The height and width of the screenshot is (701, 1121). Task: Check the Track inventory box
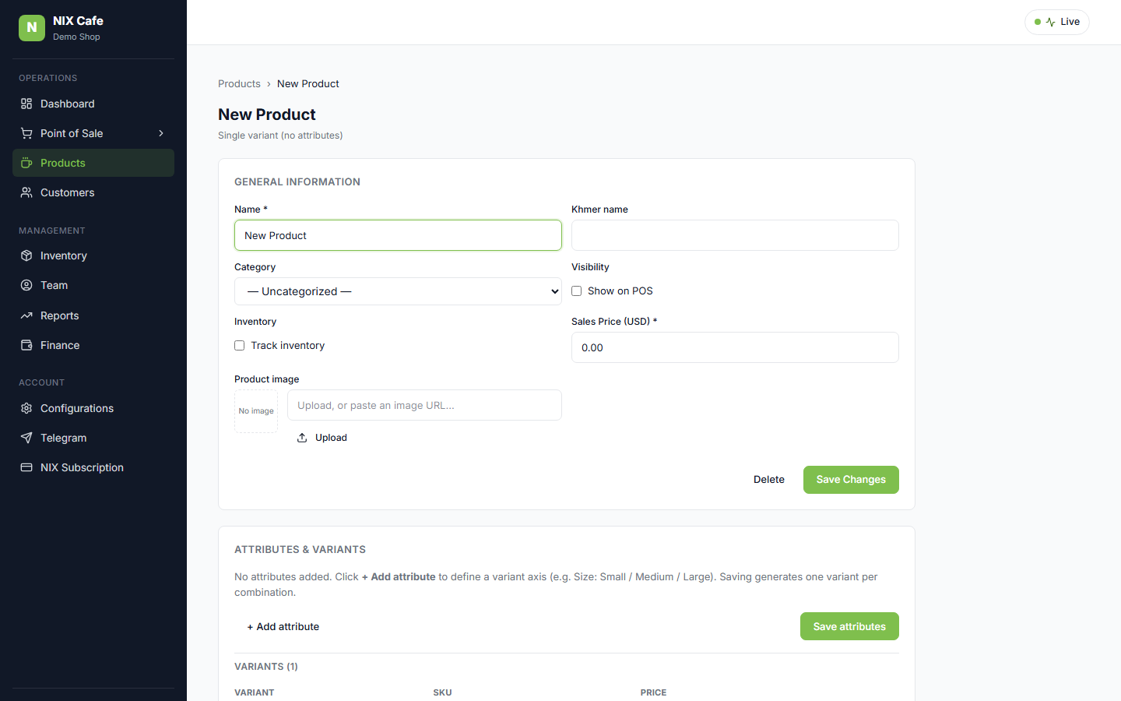click(240, 345)
